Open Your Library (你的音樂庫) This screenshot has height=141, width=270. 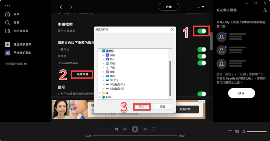point(21,31)
